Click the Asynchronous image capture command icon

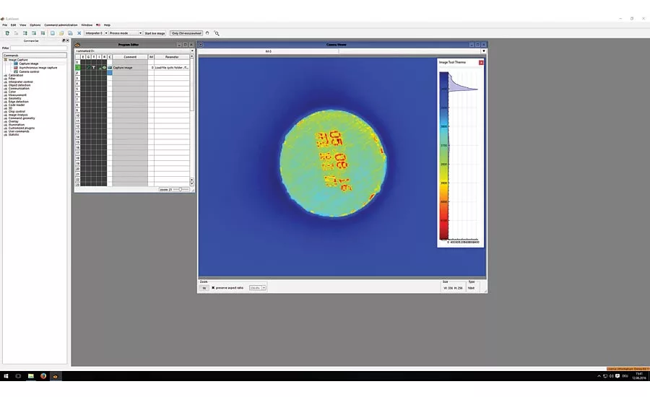point(16,68)
